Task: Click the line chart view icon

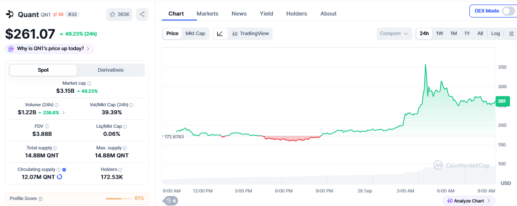Action: click(220, 34)
